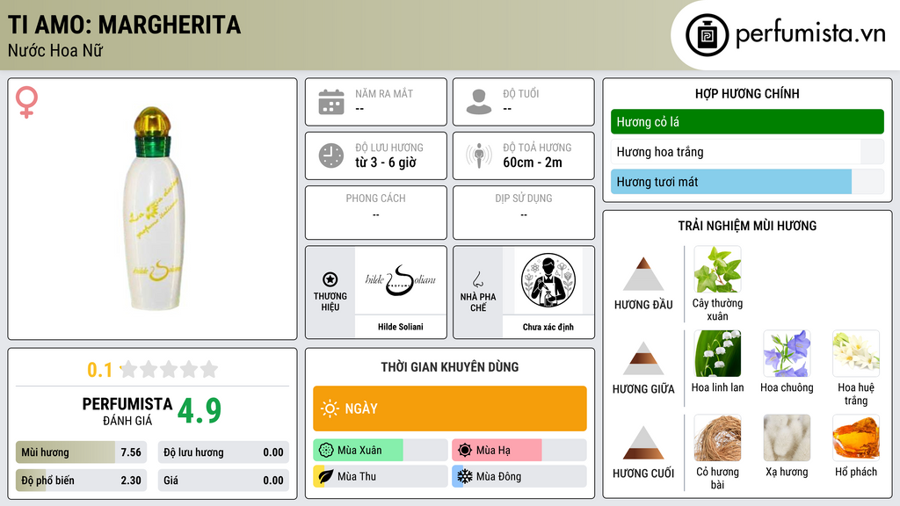
Task: Click the Phong cách style box
Action: coord(376,213)
